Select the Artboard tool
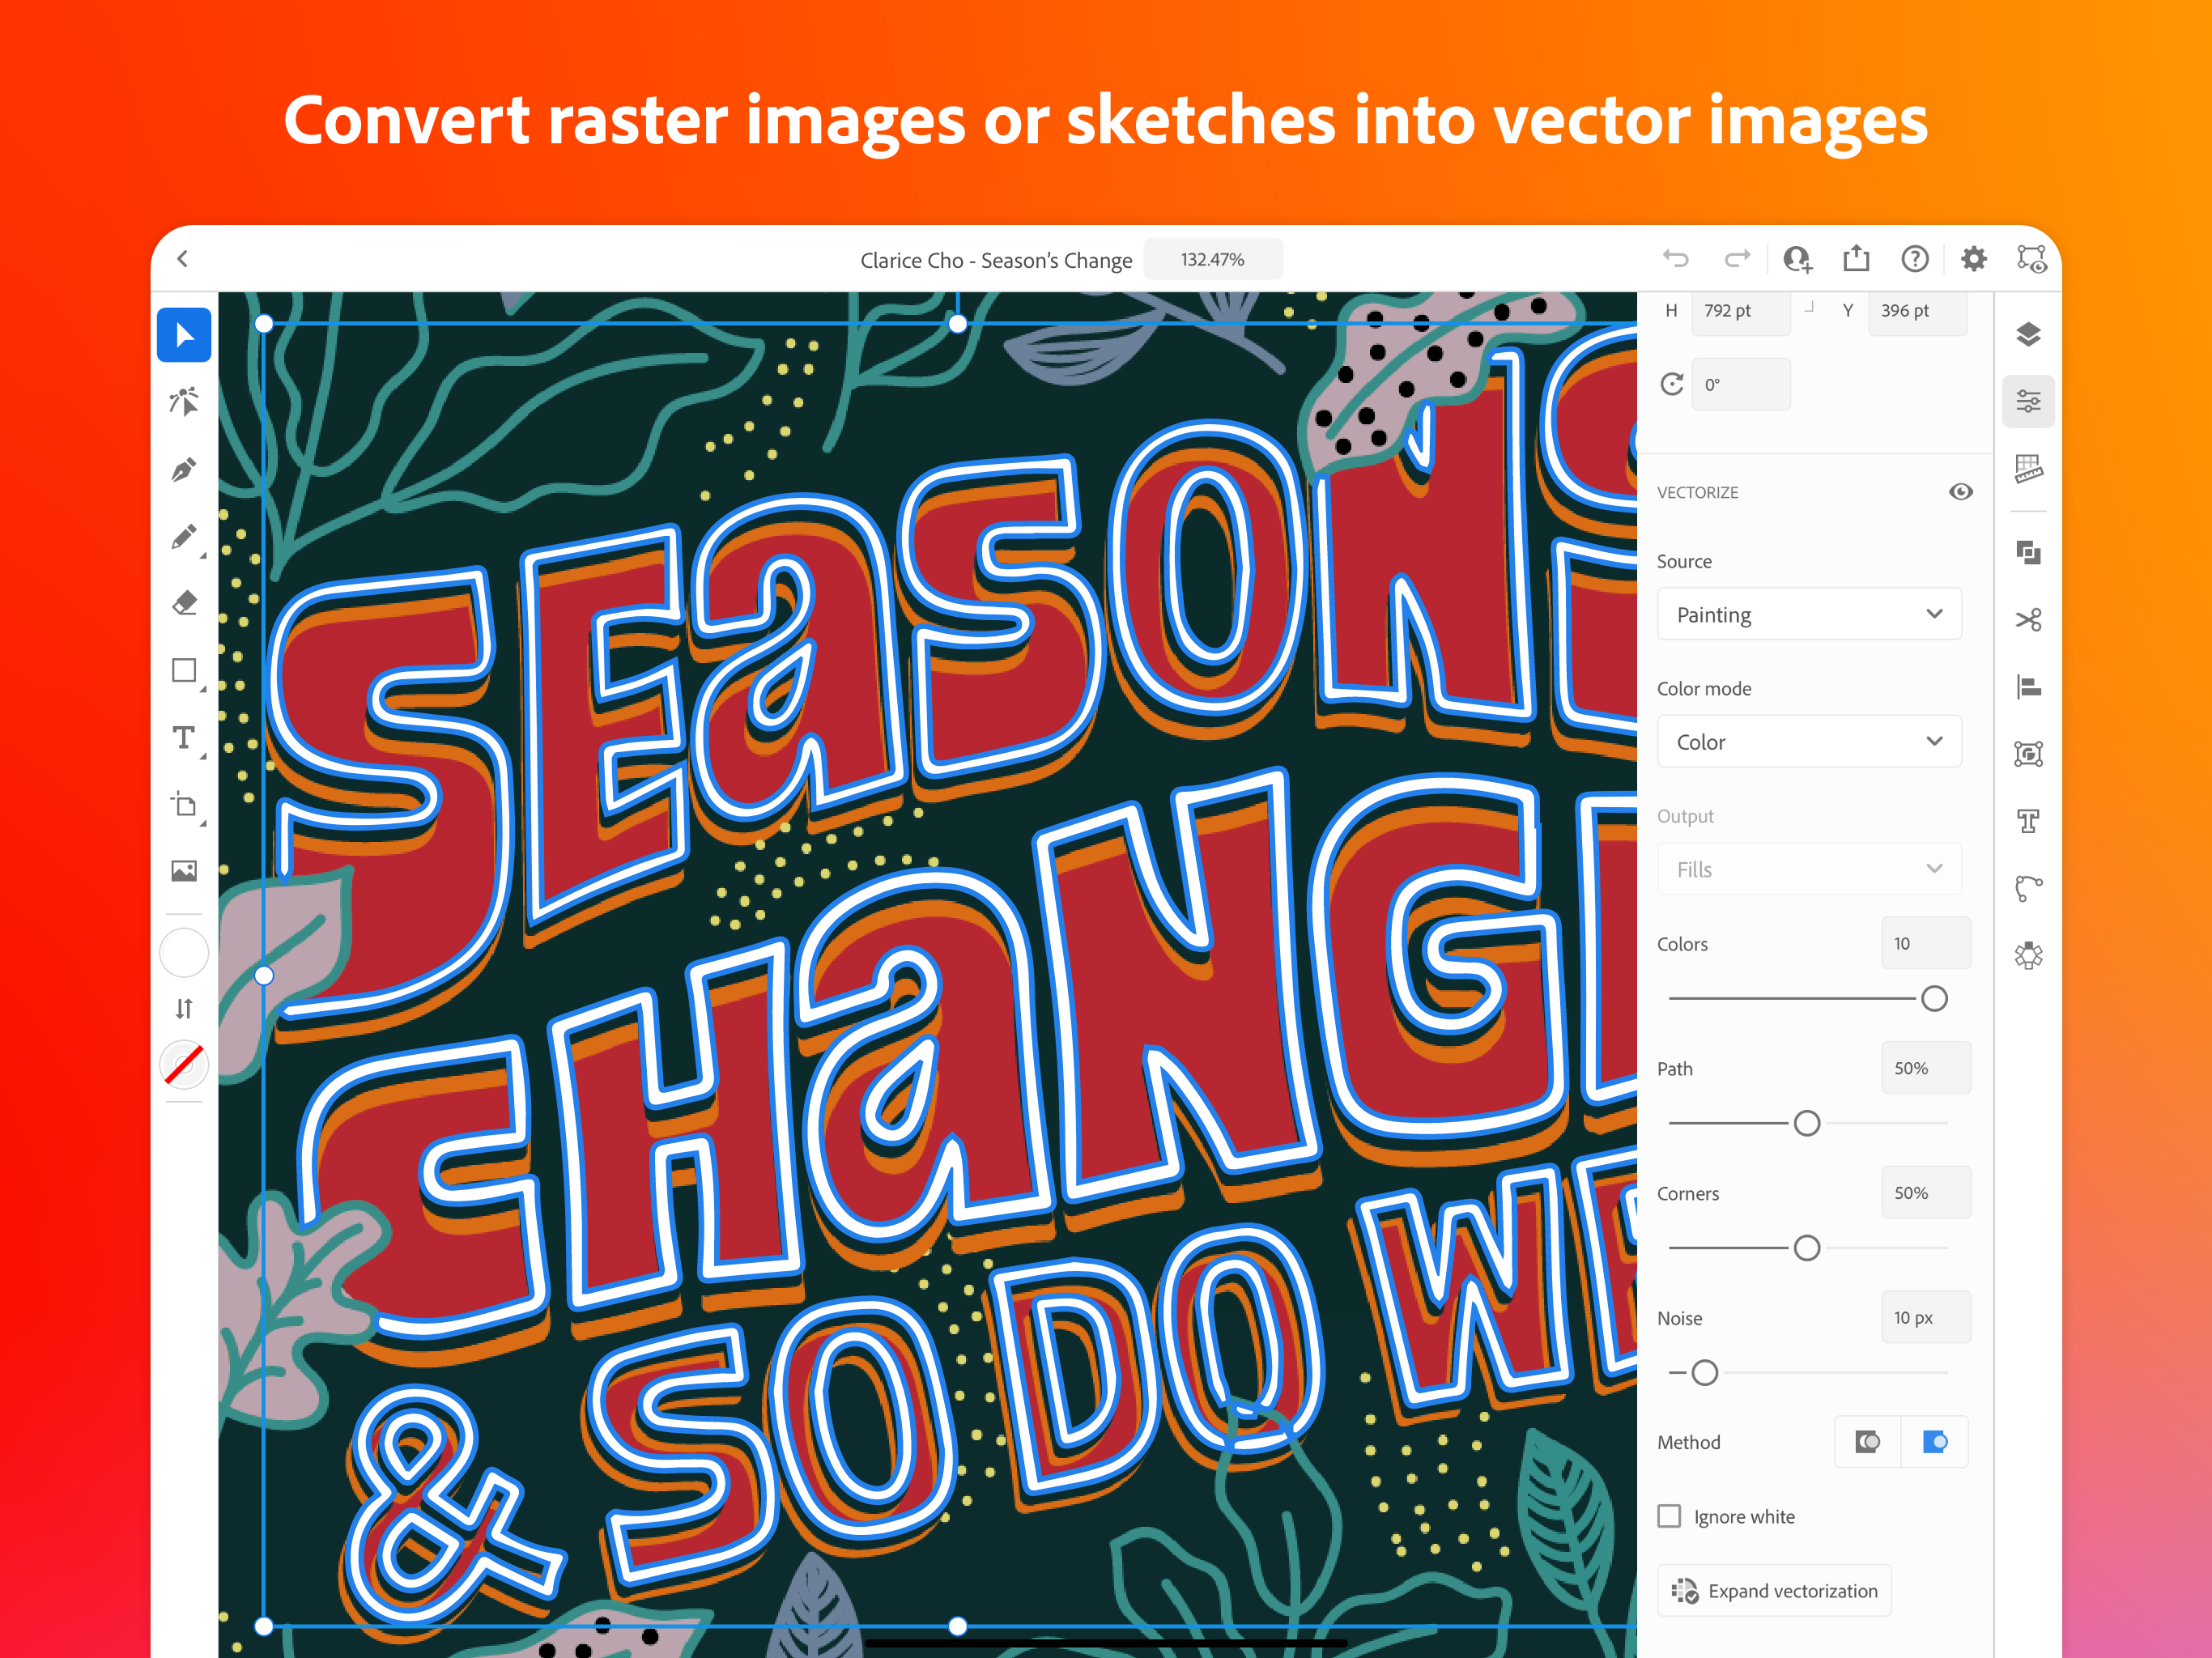 click(184, 805)
